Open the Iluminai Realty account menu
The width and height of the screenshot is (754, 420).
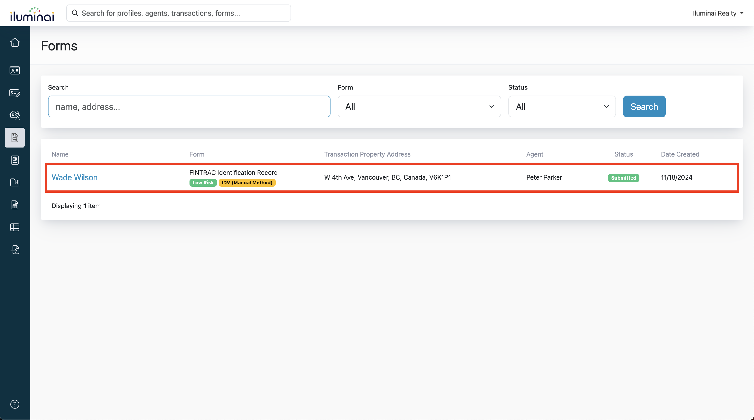(x=718, y=13)
